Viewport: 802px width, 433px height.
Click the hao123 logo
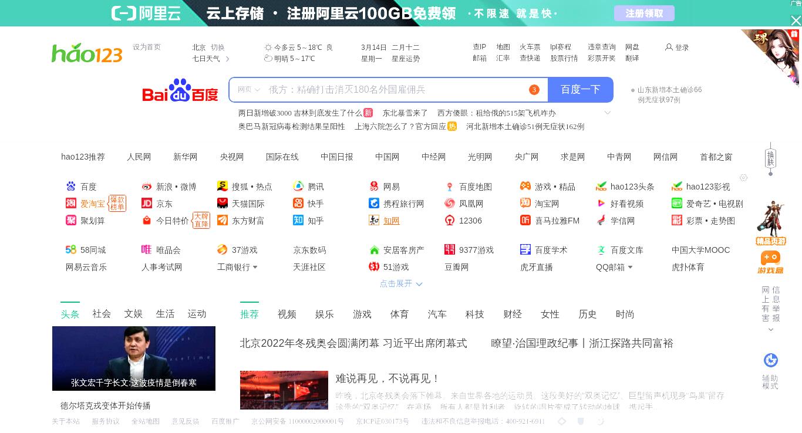(x=87, y=53)
